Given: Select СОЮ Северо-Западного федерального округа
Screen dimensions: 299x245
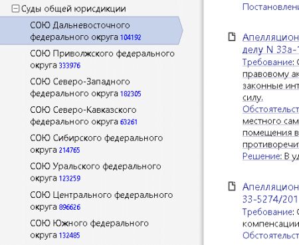Looking at the screenshot, I should tap(86, 88).
